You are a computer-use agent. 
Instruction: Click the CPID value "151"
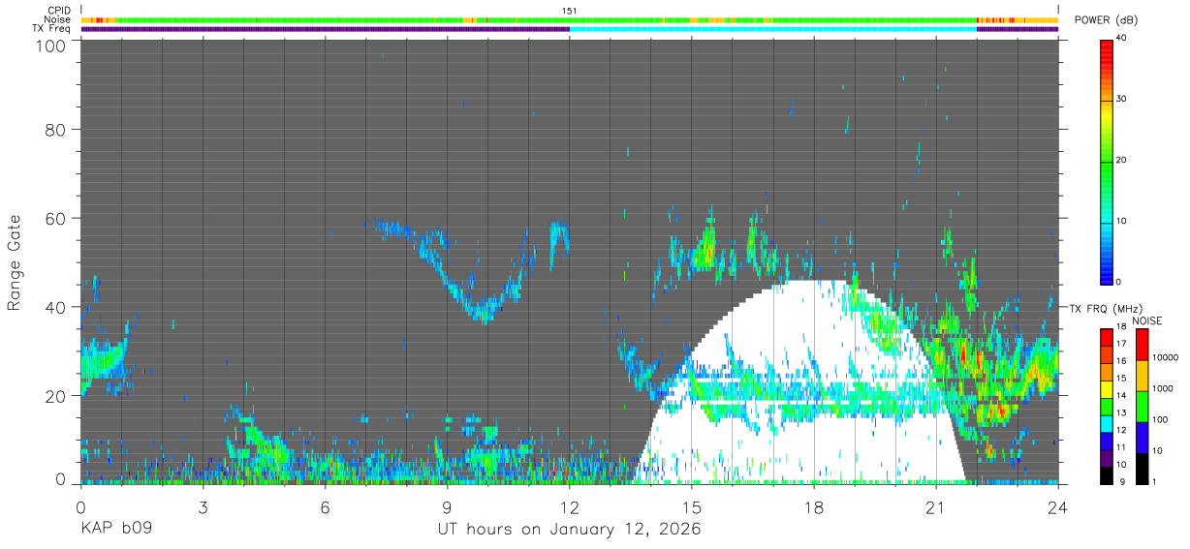(x=569, y=11)
